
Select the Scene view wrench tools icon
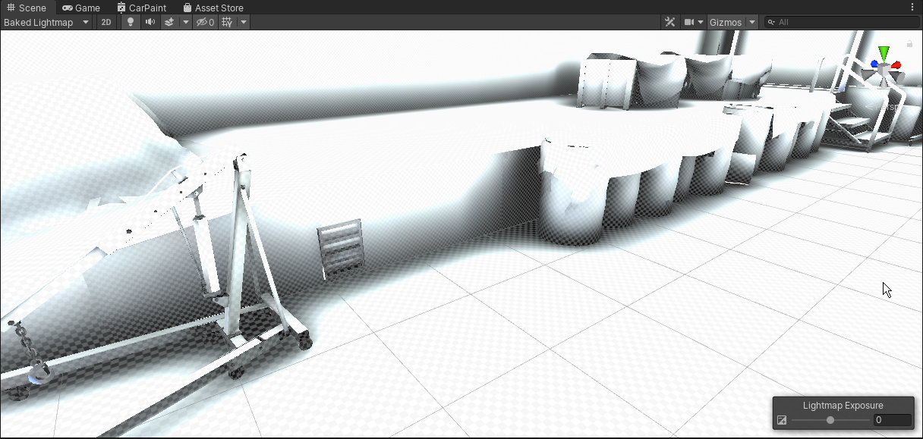pos(669,22)
